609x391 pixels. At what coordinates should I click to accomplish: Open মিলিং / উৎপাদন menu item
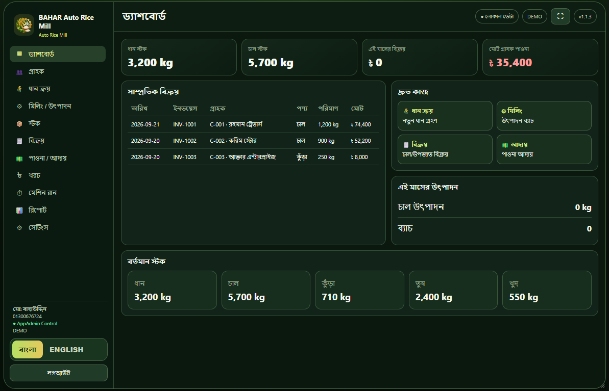click(x=58, y=106)
